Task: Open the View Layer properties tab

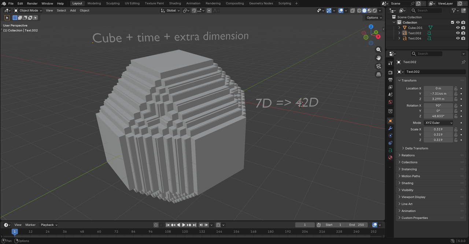Action: point(390,87)
